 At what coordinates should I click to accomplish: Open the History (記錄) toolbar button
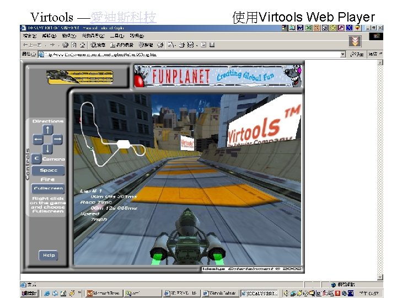146,45
